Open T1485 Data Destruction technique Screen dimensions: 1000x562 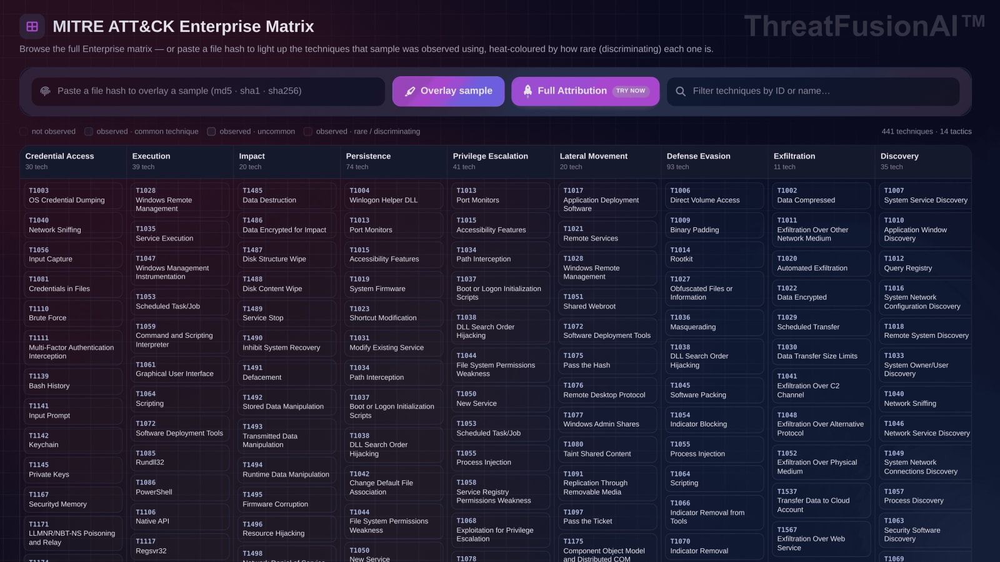click(x=287, y=195)
